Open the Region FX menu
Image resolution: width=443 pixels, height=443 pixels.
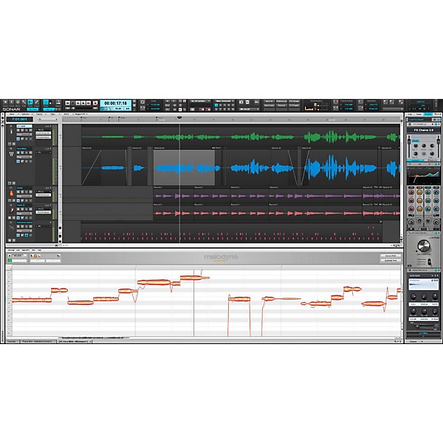tap(80, 114)
